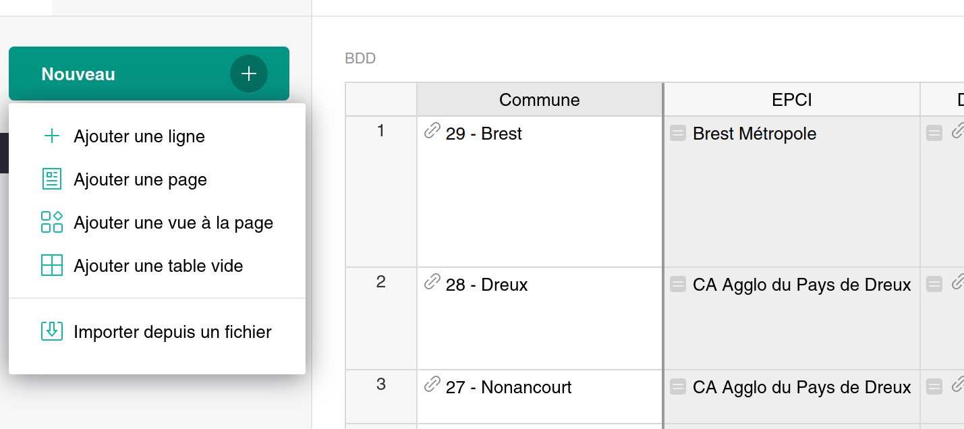Click the plus icon on Nouveau button

pyautogui.click(x=249, y=74)
